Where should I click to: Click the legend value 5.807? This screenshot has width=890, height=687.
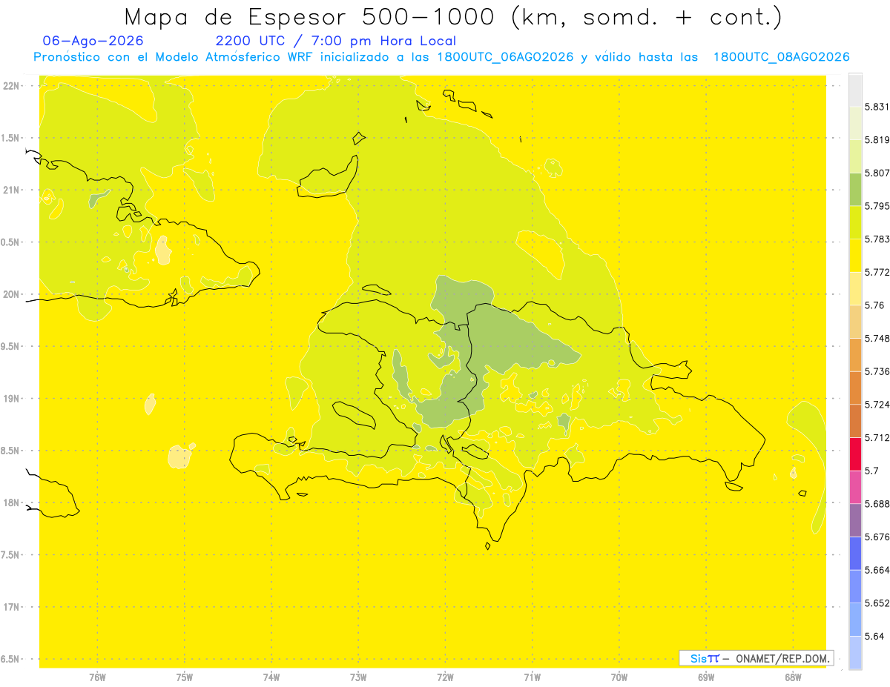point(877,173)
